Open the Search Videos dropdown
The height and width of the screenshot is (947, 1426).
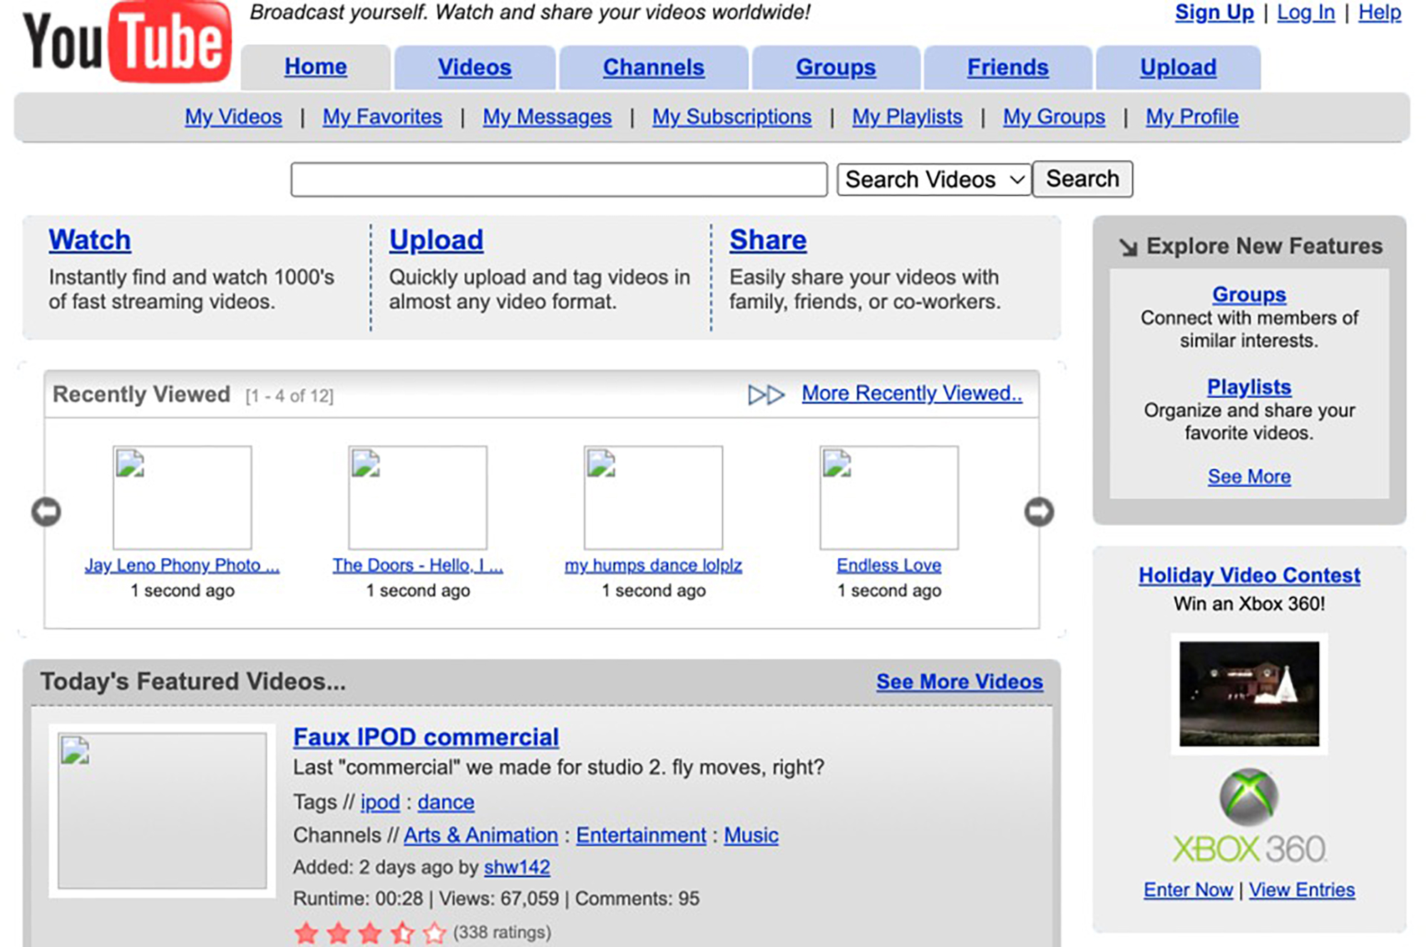click(934, 180)
